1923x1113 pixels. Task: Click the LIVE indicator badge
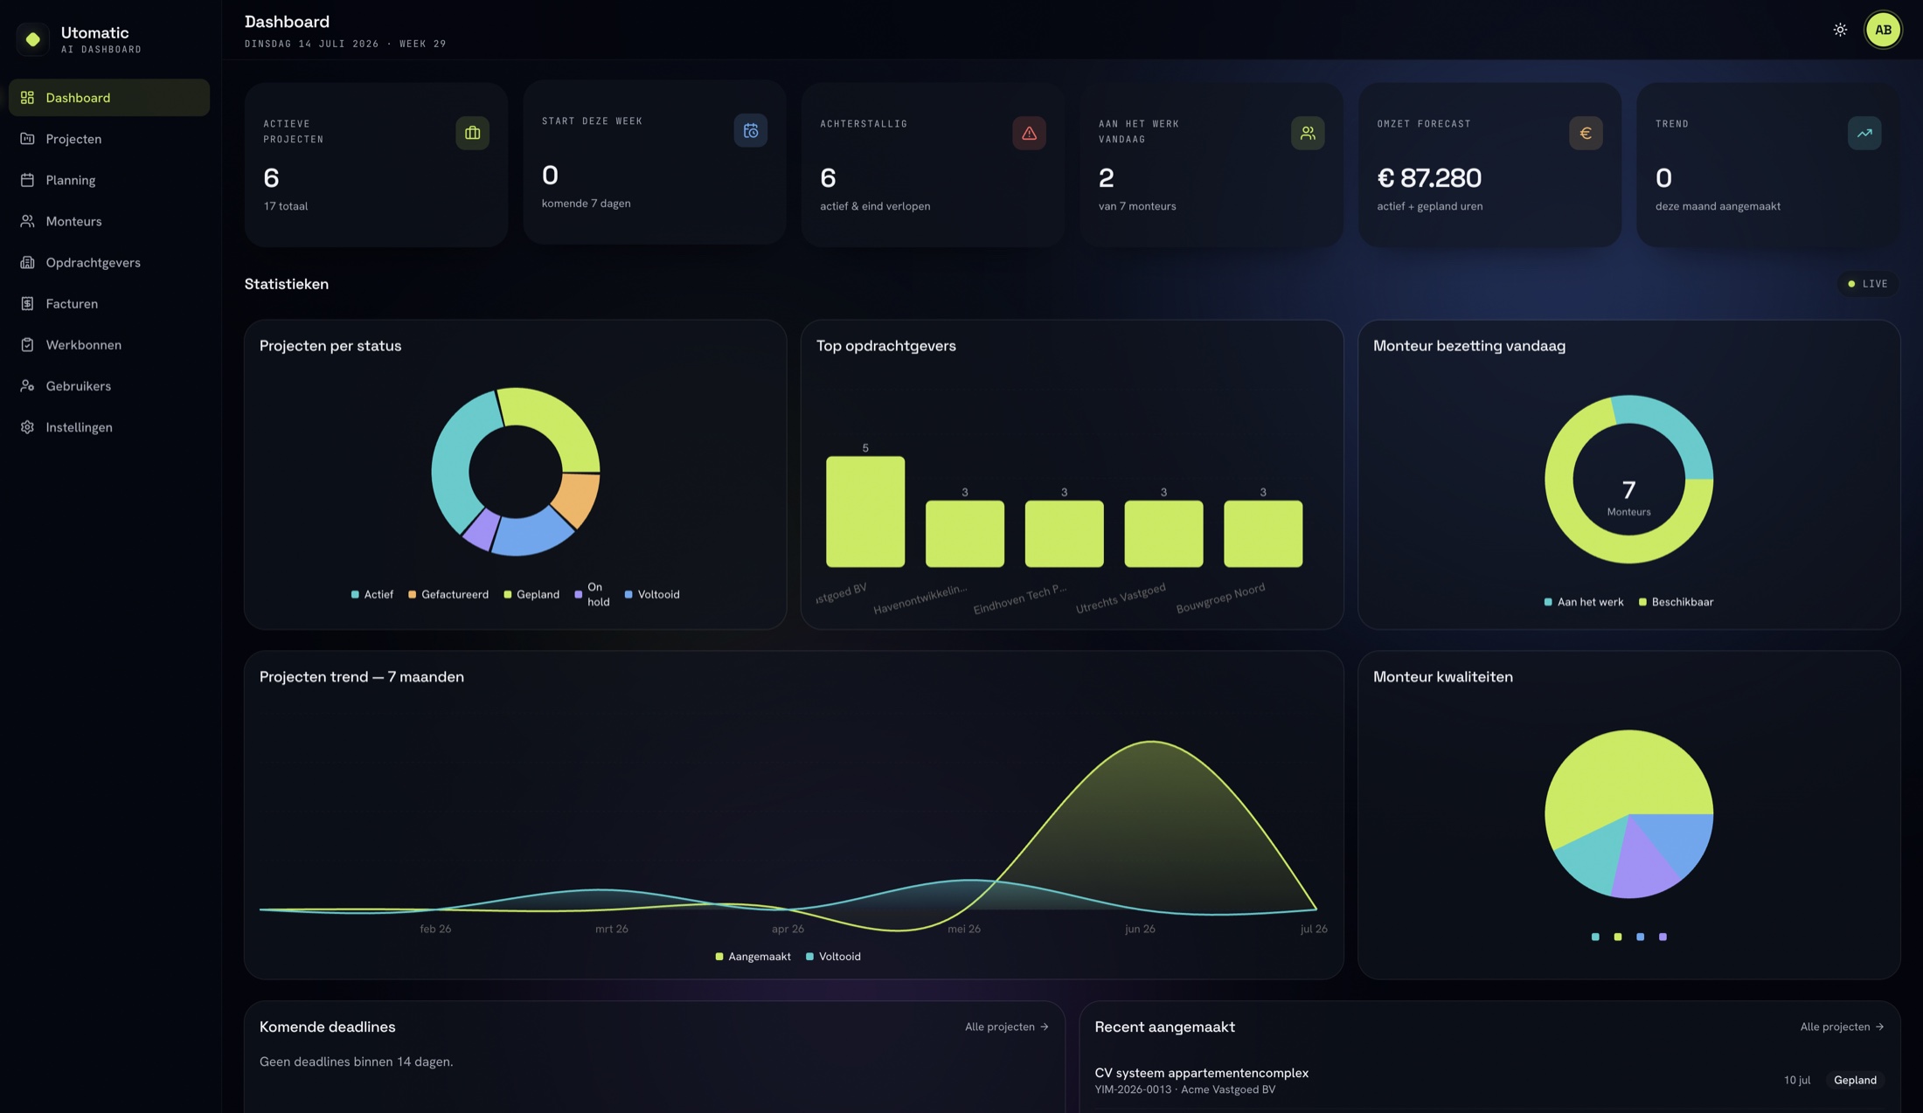[x=1868, y=284]
